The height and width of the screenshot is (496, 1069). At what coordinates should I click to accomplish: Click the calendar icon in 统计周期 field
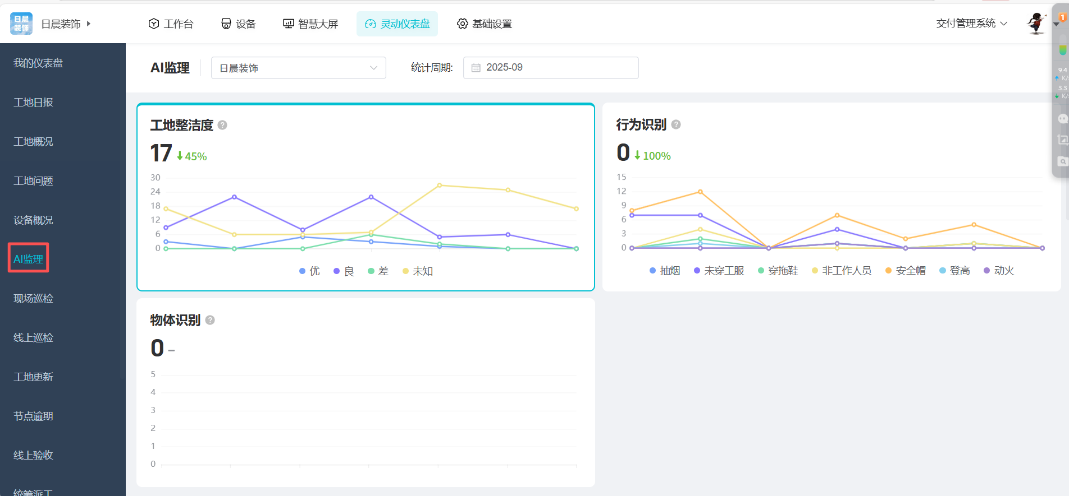pyautogui.click(x=476, y=68)
